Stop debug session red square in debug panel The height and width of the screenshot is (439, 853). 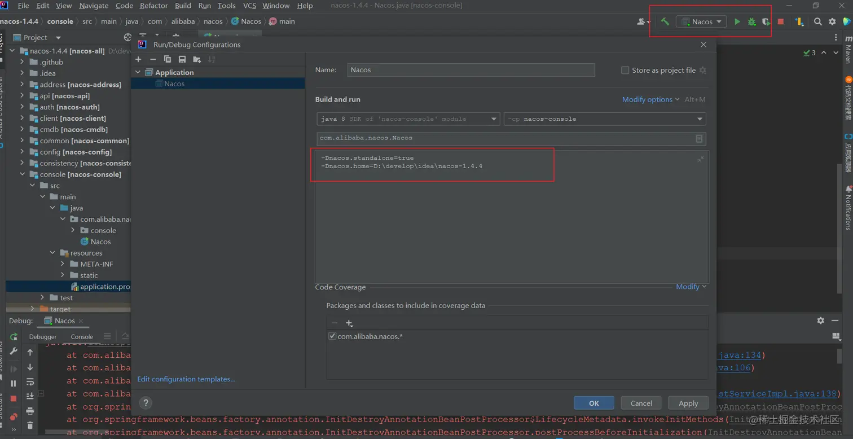coord(14,398)
